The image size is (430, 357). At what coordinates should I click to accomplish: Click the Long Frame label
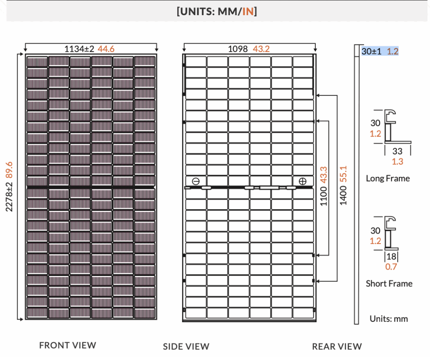tap(388, 178)
